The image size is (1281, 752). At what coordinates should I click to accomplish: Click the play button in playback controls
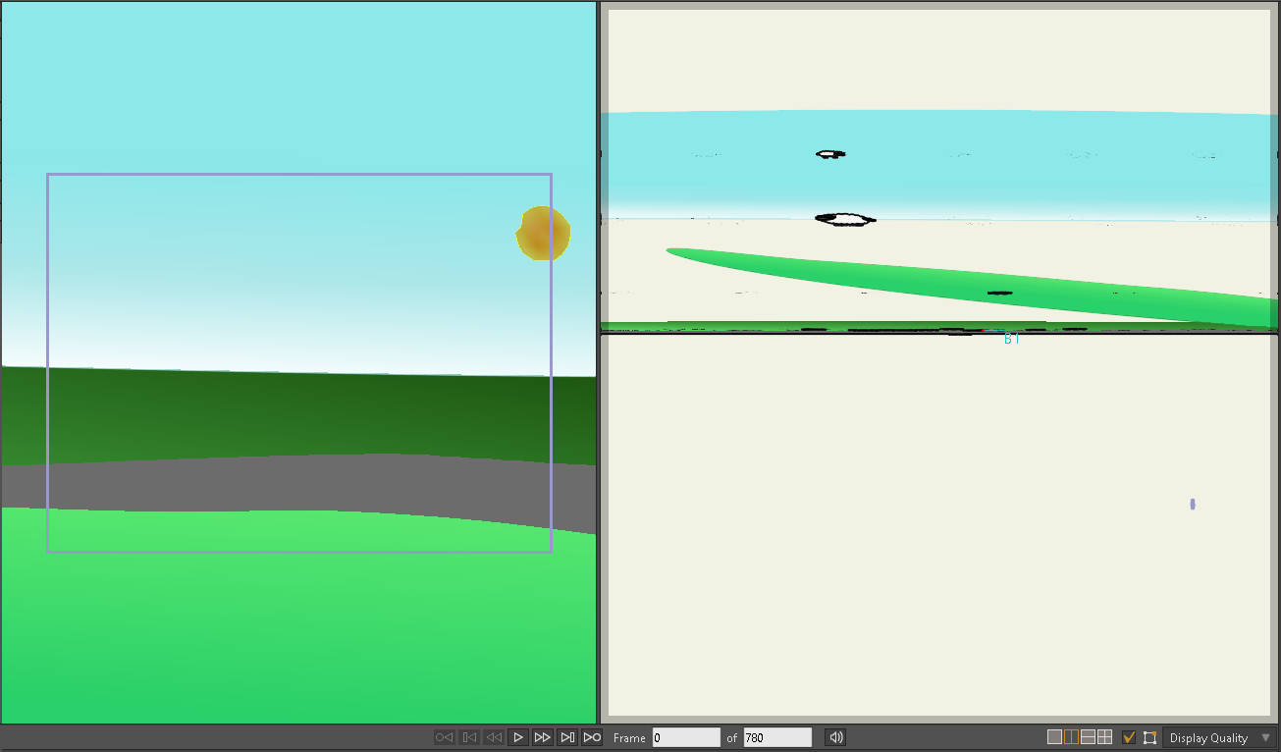coord(518,737)
